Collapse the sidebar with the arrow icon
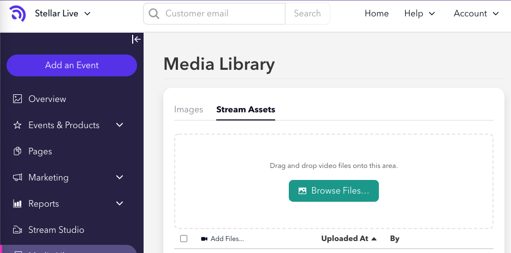The image size is (511, 253). [136, 39]
